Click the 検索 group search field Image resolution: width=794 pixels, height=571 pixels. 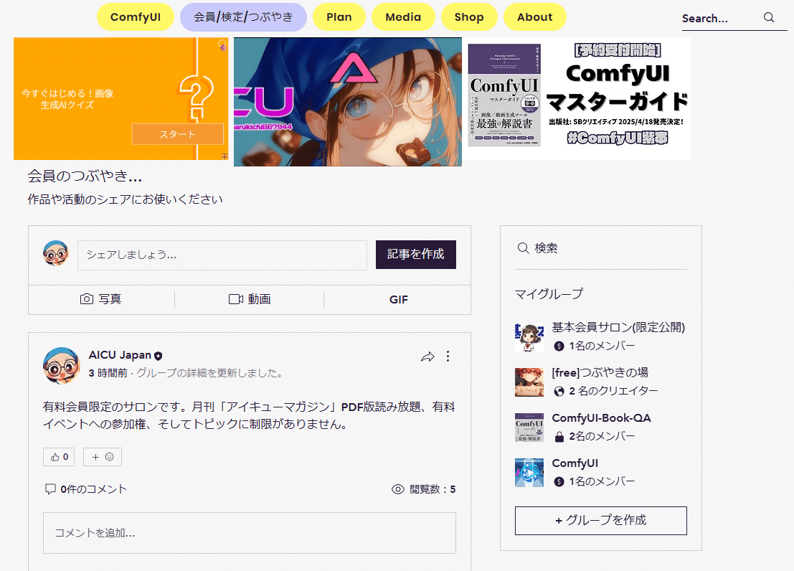point(601,248)
